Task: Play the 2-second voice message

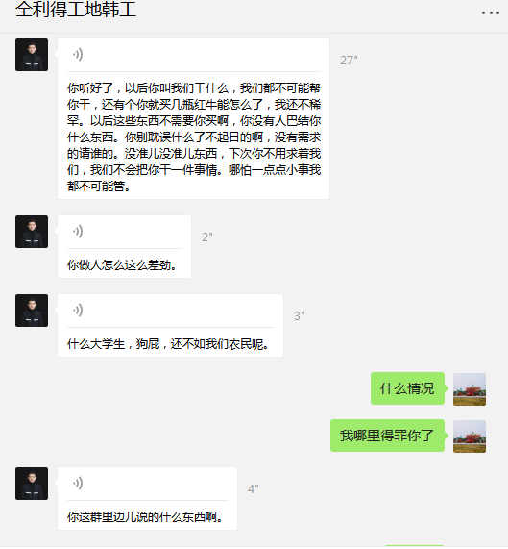Action: click(78, 232)
